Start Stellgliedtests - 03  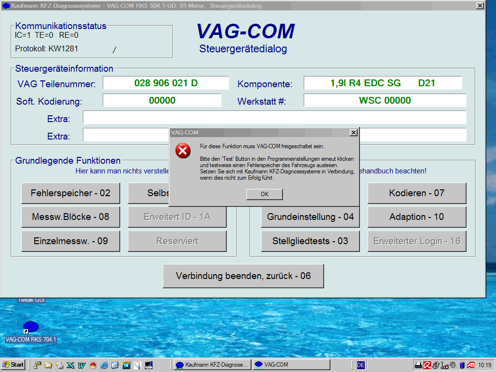[x=310, y=241]
